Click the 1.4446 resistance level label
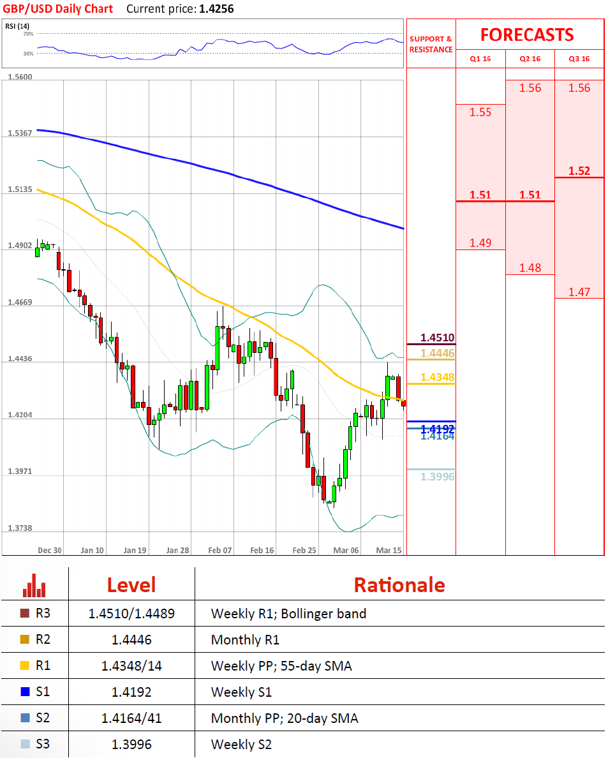 coord(438,353)
